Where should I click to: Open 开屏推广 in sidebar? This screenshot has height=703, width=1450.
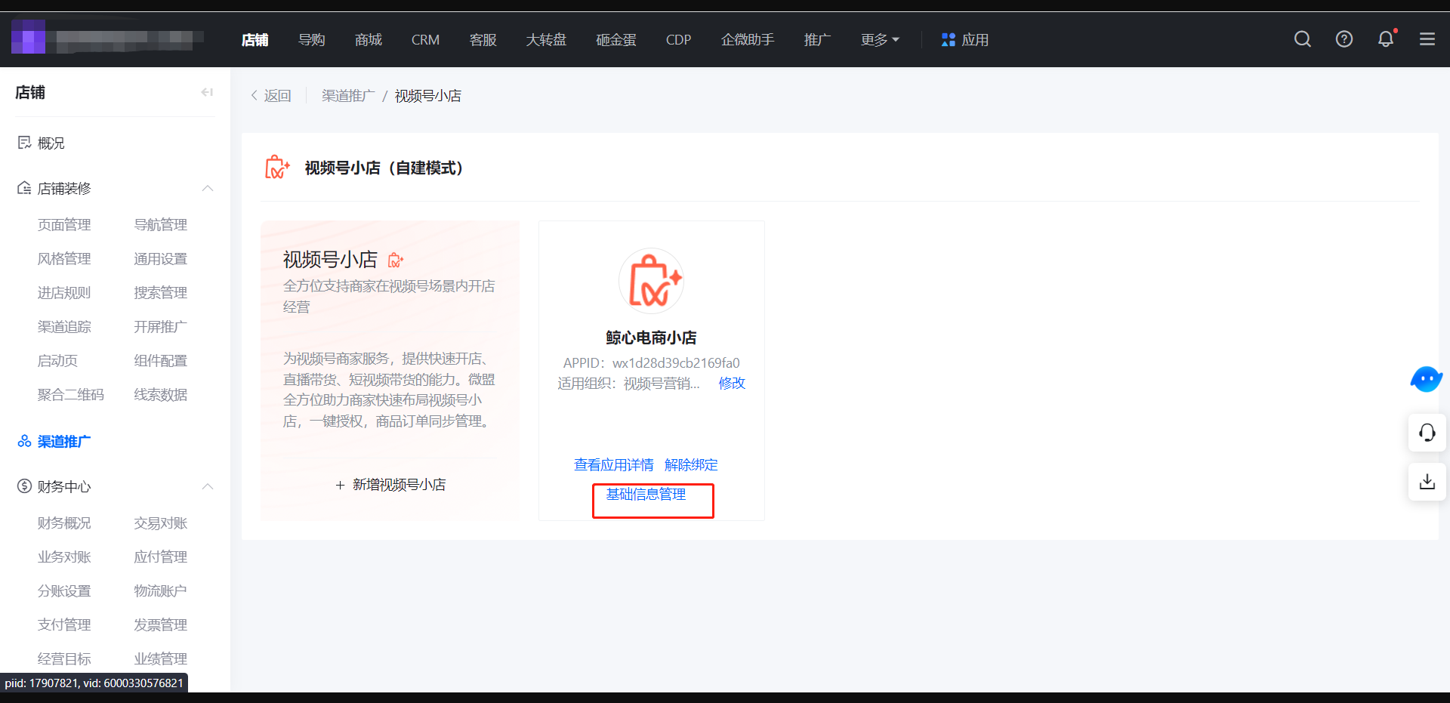[x=161, y=326]
